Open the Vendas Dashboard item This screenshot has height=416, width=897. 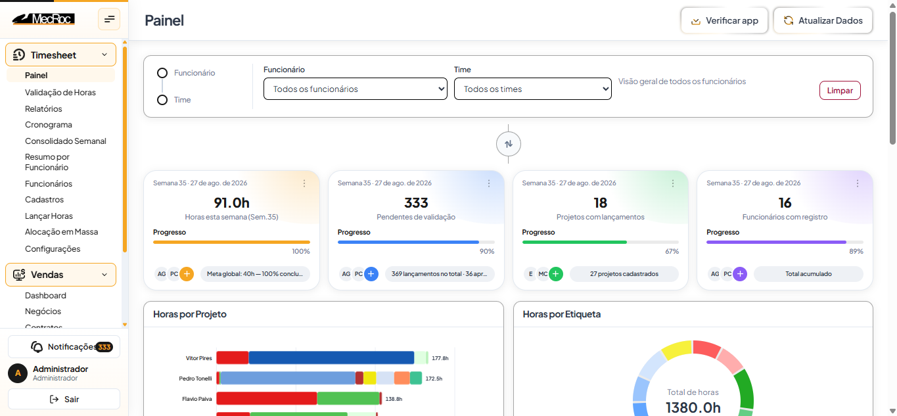(45, 296)
